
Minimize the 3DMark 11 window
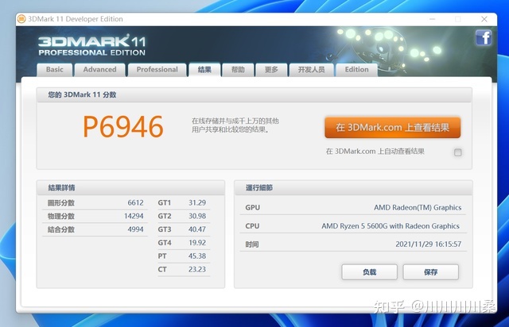[432, 19]
